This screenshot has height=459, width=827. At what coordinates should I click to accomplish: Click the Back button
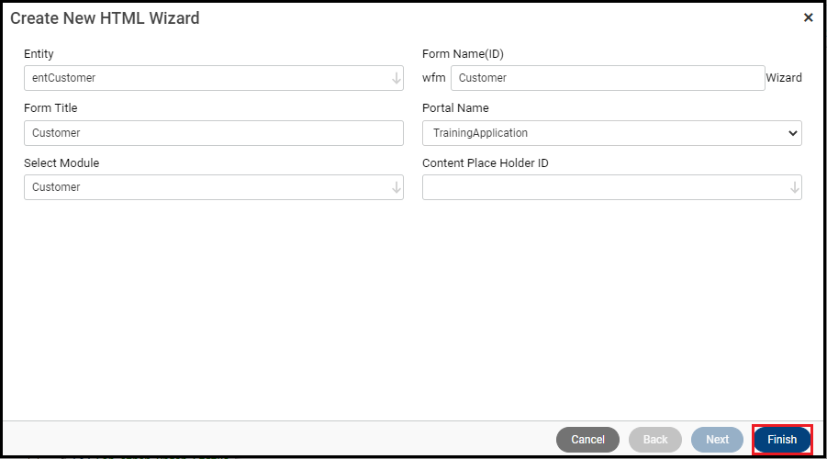pyautogui.click(x=654, y=440)
